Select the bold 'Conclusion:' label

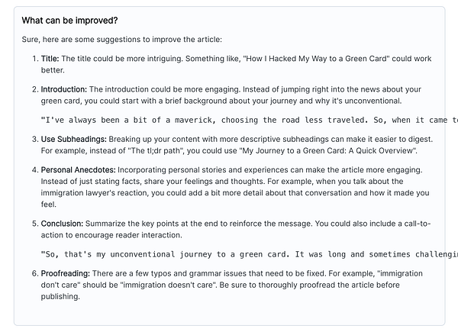tap(62, 224)
